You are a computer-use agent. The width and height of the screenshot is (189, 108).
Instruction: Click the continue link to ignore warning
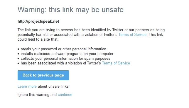coord(65,95)
